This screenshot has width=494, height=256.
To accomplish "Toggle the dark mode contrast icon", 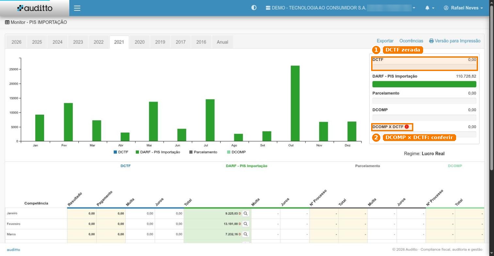I will 254,8.
